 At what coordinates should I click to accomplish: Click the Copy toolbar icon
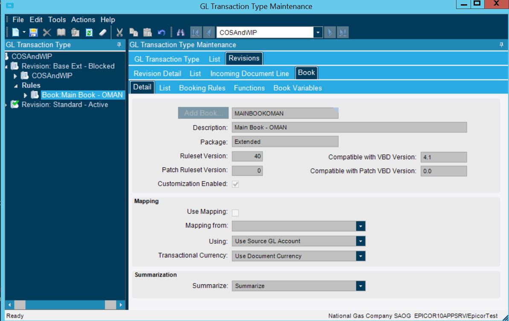pos(134,32)
